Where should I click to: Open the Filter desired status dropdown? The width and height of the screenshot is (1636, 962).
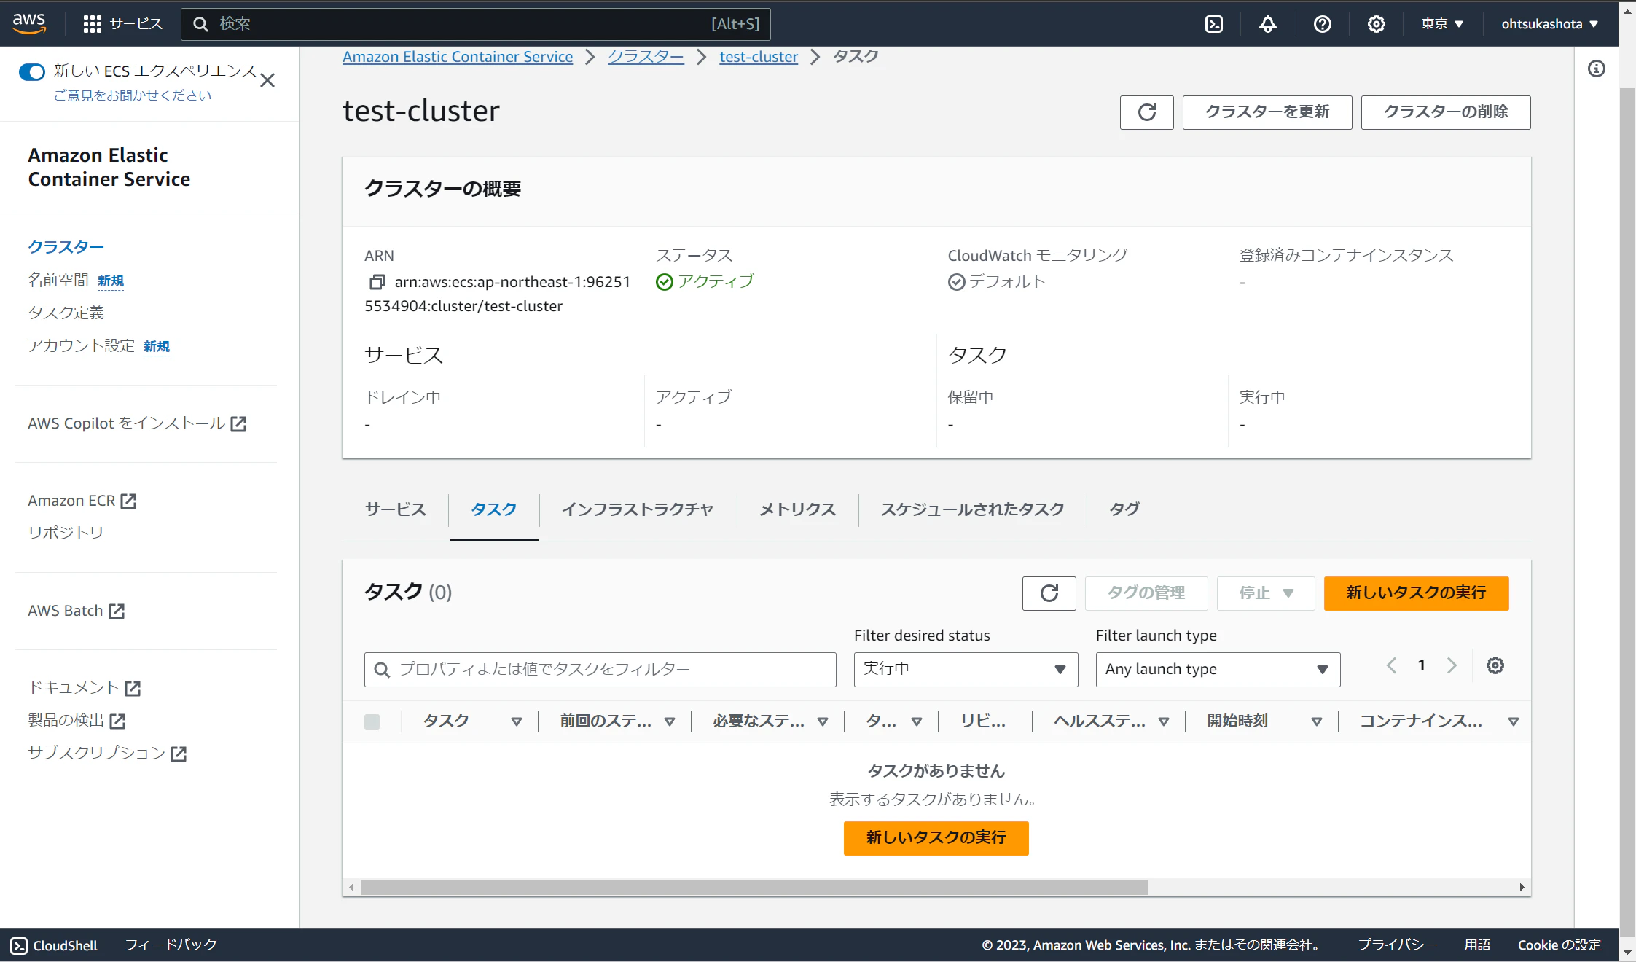(x=966, y=670)
